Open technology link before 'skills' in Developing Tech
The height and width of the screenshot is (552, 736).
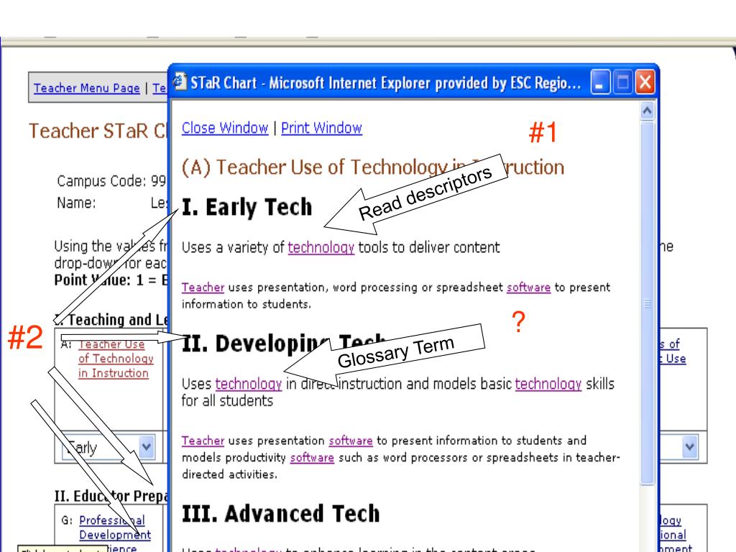click(548, 384)
